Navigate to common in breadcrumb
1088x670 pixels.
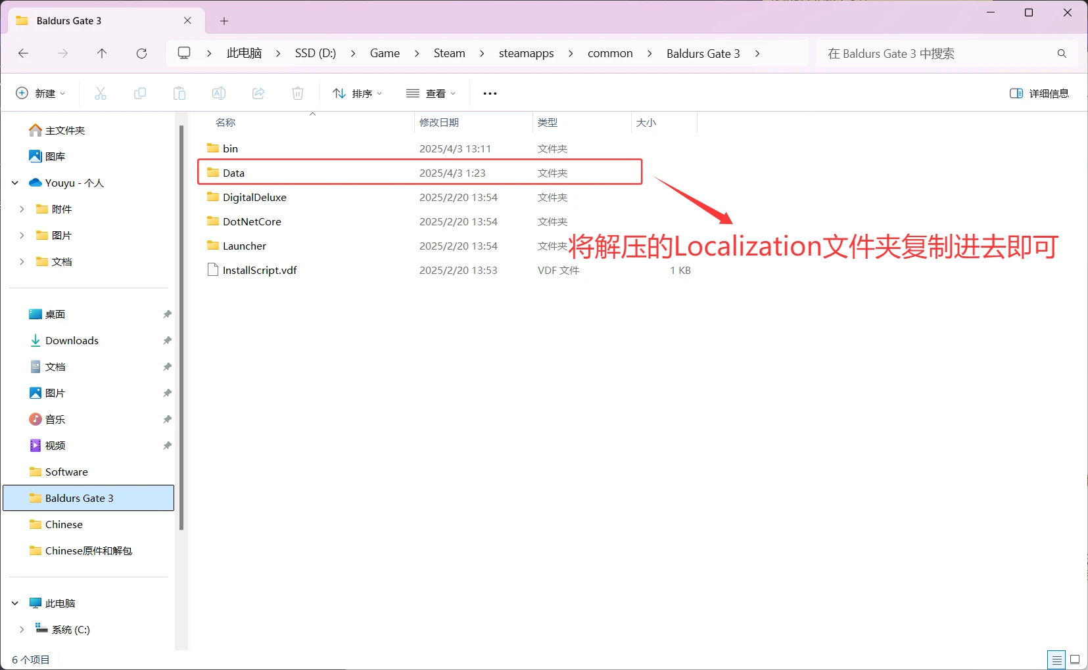[x=610, y=54]
